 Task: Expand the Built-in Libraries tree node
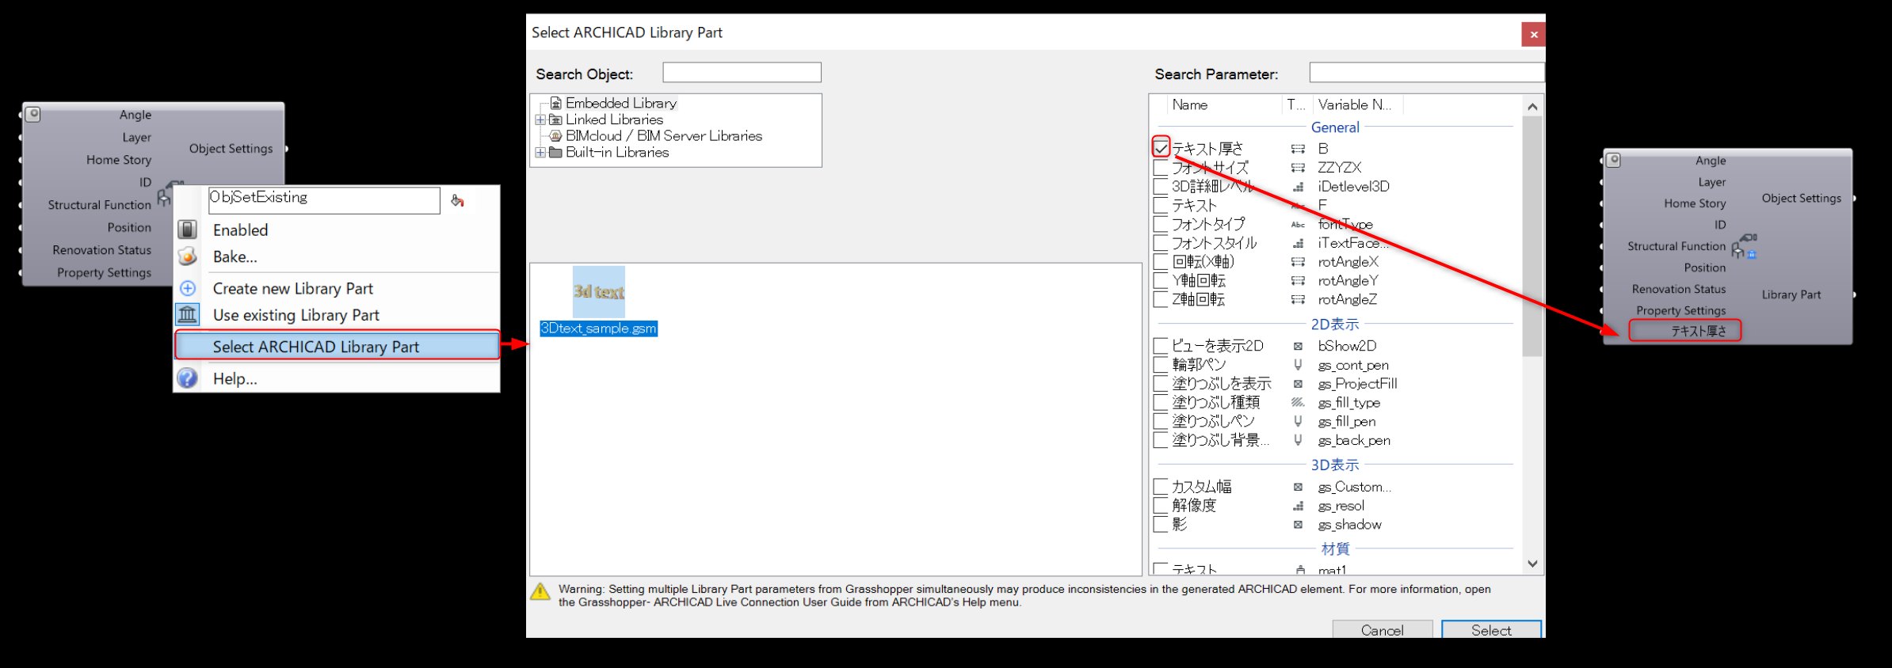[540, 153]
